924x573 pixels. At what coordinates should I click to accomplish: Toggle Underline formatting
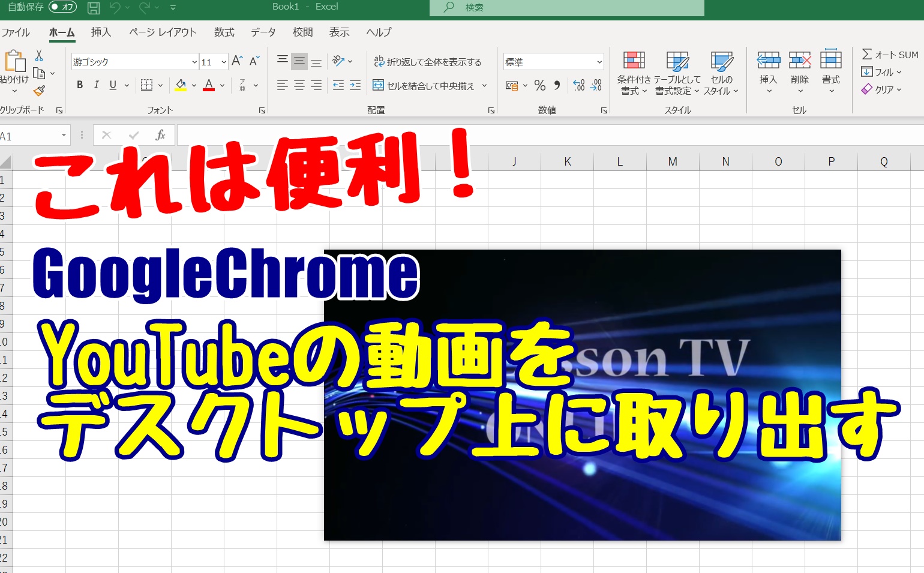[113, 85]
